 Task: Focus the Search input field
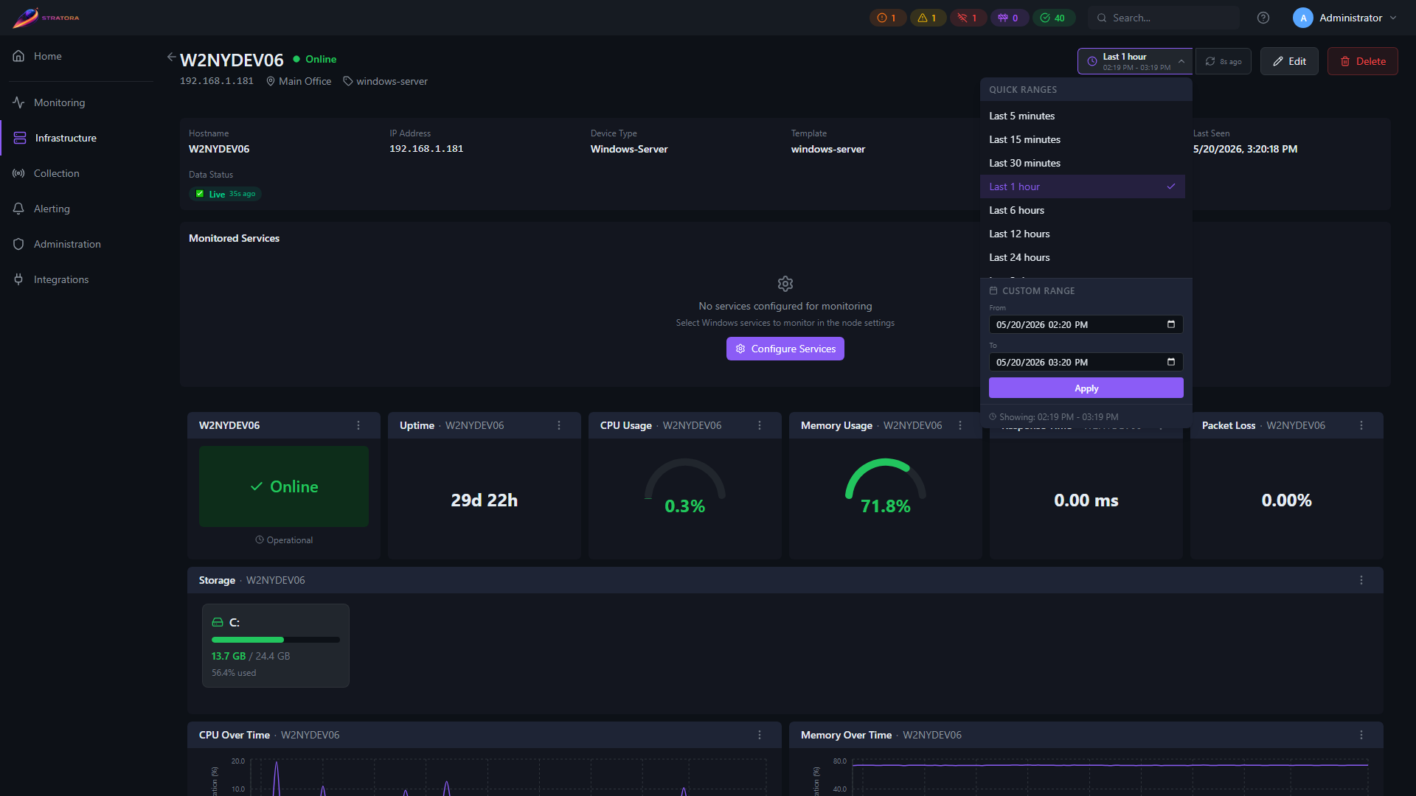pyautogui.click(x=1164, y=18)
